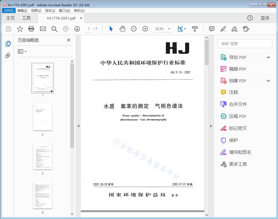278x219 pixels.
Task: Open the Add Comment sticky note tool
Action: tap(211, 29)
